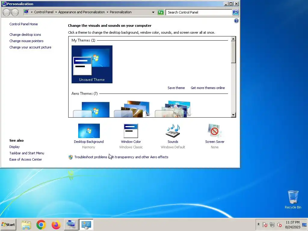Screen dimensions: 308x231
Task: Open the address bar history dropdown
Action: [x=153, y=12]
